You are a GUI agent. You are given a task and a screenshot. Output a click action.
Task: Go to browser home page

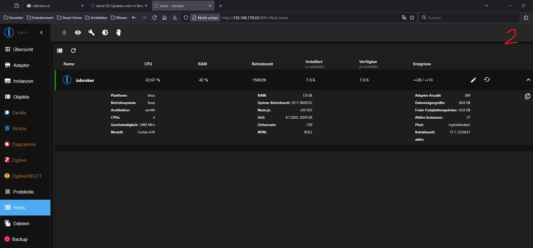[x=164, y=18]
